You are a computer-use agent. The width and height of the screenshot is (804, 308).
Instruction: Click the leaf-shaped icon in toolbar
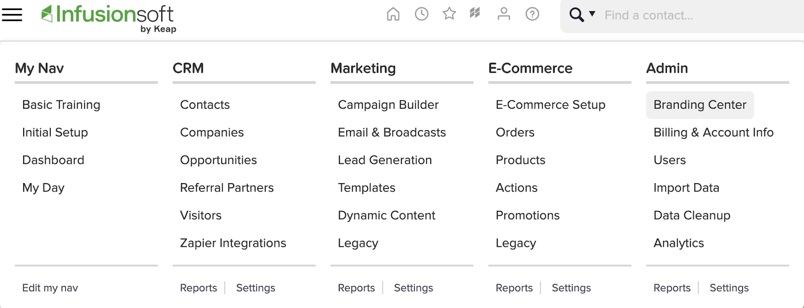point(475,13)
